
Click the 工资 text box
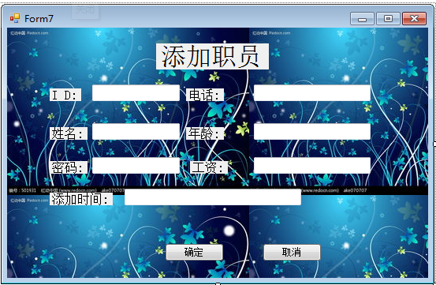coord(312,166)
